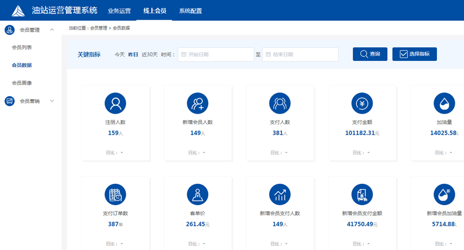Click the 客单价 value 261.45

click(x=196, y=224)
